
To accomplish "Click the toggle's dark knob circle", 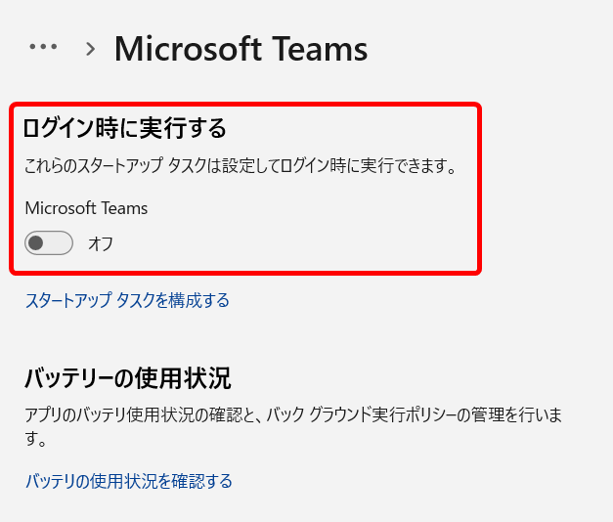I will pyautogui.click(x=36, y=242).
